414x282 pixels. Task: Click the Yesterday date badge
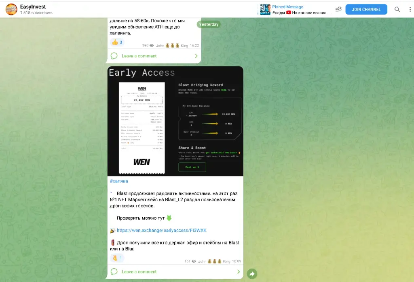(209, 24)
